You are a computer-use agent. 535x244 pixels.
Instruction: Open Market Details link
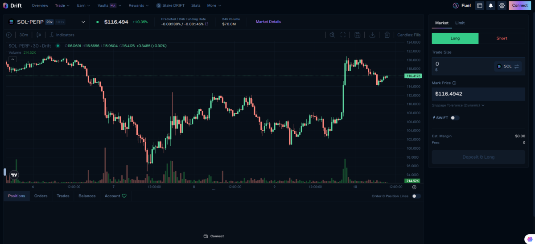click(268, 21)
